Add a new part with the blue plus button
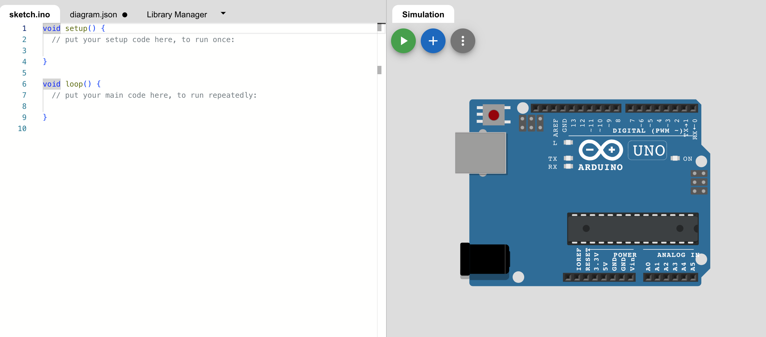The height and width of the screenshot is (337, 766). (x=433, y=41)
